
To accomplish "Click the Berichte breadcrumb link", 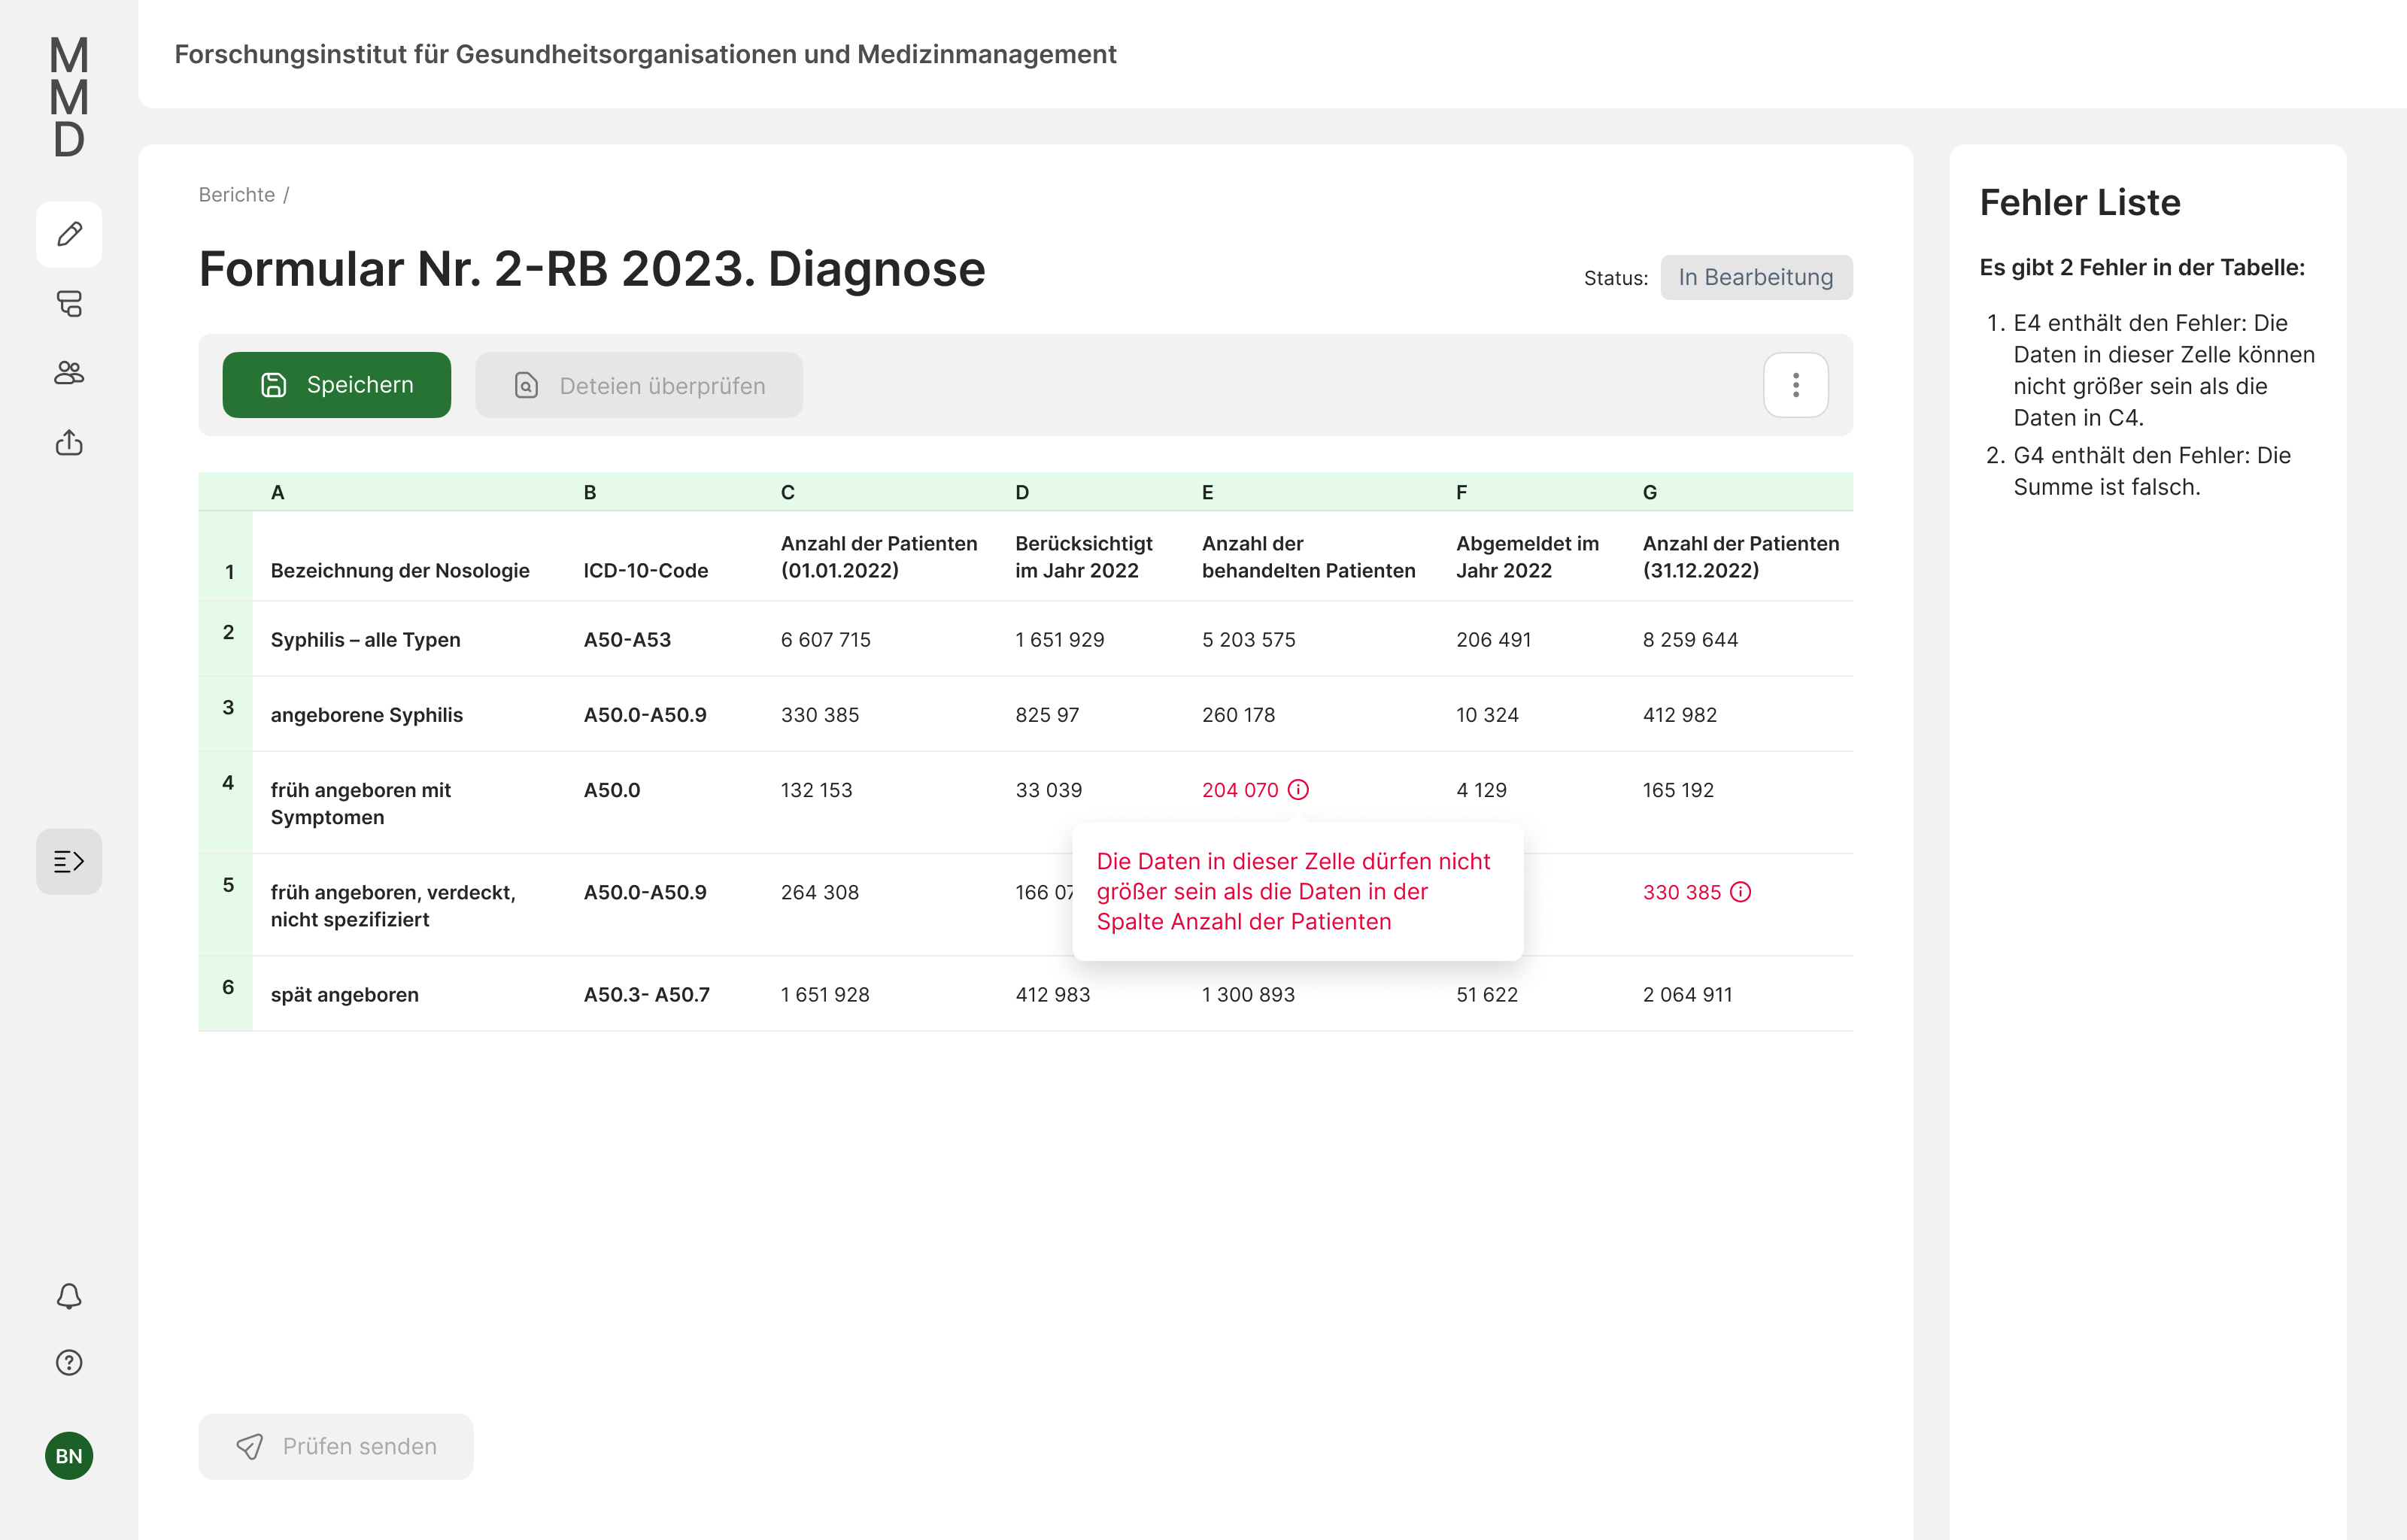I will 236,195.
